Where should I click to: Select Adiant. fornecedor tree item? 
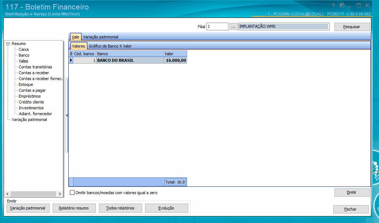coord(35,114)
